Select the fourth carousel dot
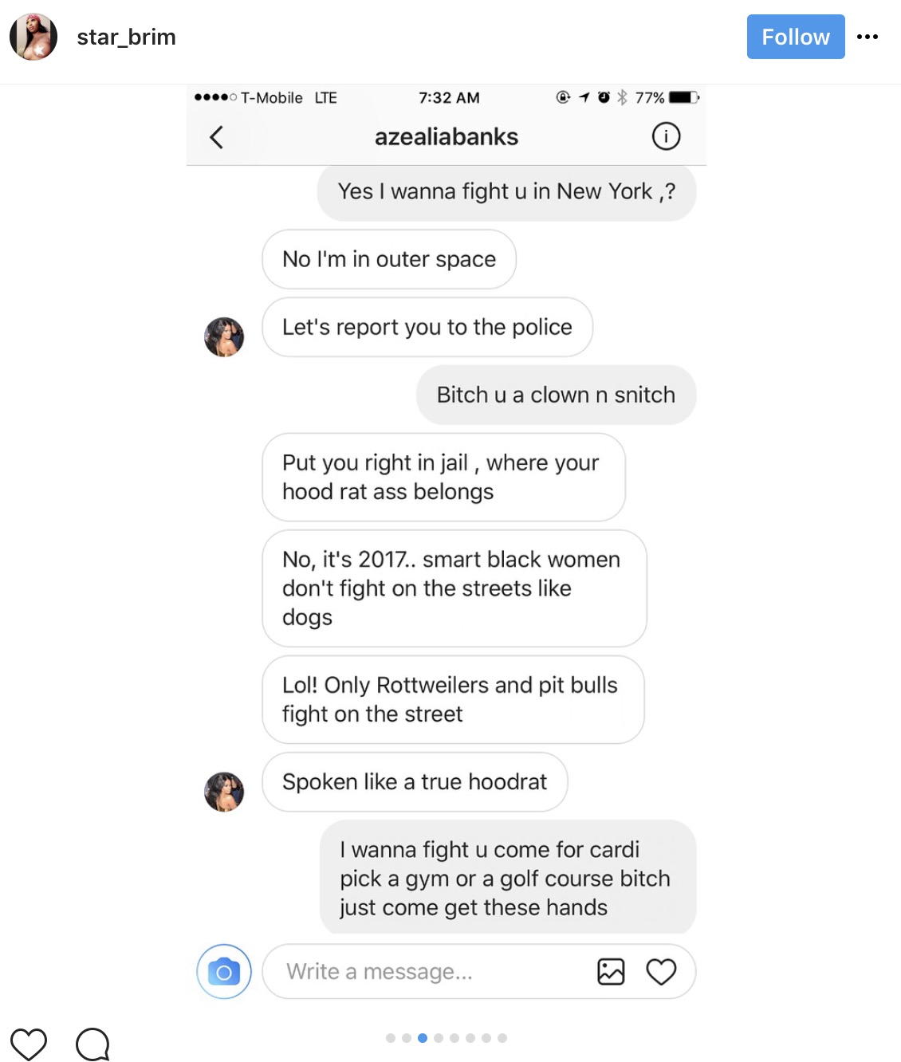The width and height of the screenshot is (901, 1062). pos(439,1038)
